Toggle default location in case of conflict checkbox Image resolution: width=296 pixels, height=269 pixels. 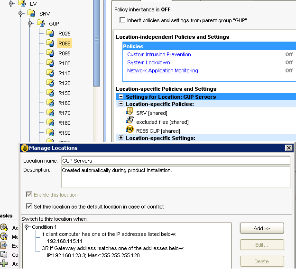coord(29,206)
